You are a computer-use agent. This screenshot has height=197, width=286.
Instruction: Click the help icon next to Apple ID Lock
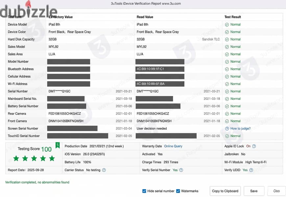tap(254, 146)
